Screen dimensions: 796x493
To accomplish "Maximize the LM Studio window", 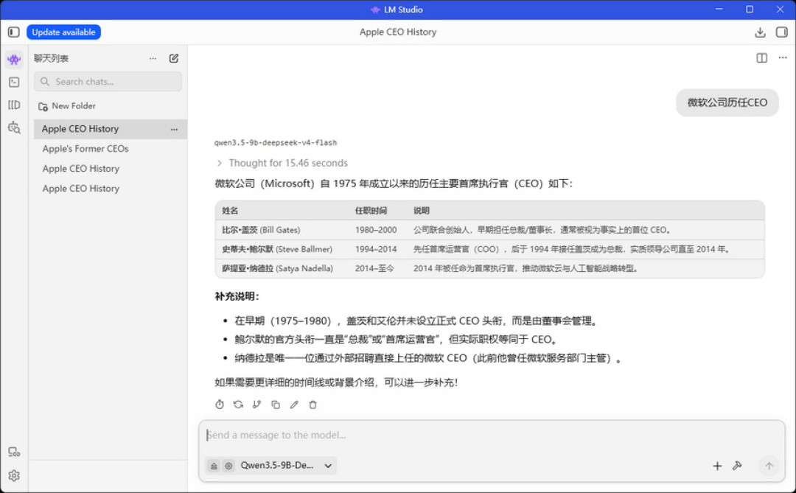I will click(x=750, y=9).
